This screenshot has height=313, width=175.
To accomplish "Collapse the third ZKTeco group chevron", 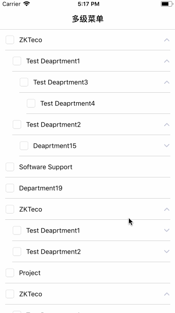I will click(x=167, y=294).
